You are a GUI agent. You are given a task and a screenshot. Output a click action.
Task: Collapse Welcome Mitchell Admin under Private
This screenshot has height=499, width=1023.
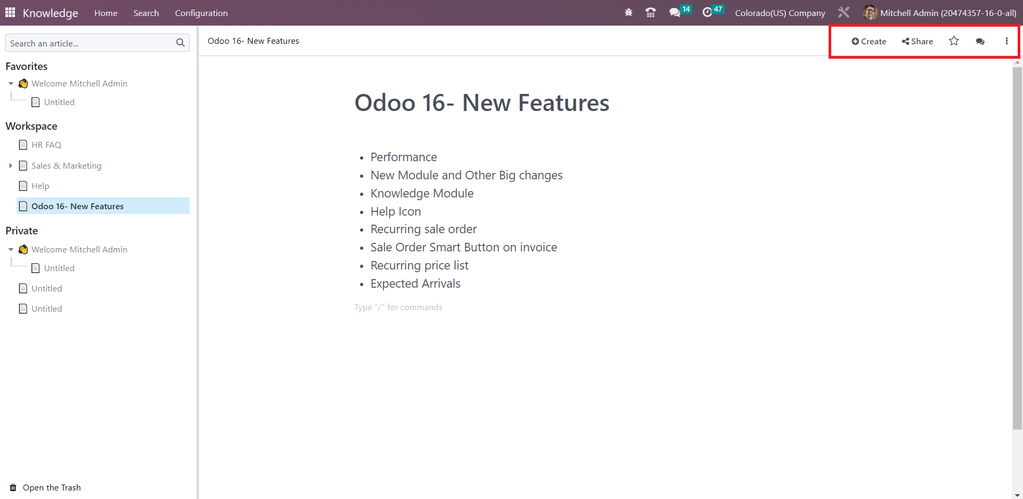tap(11, 250)
